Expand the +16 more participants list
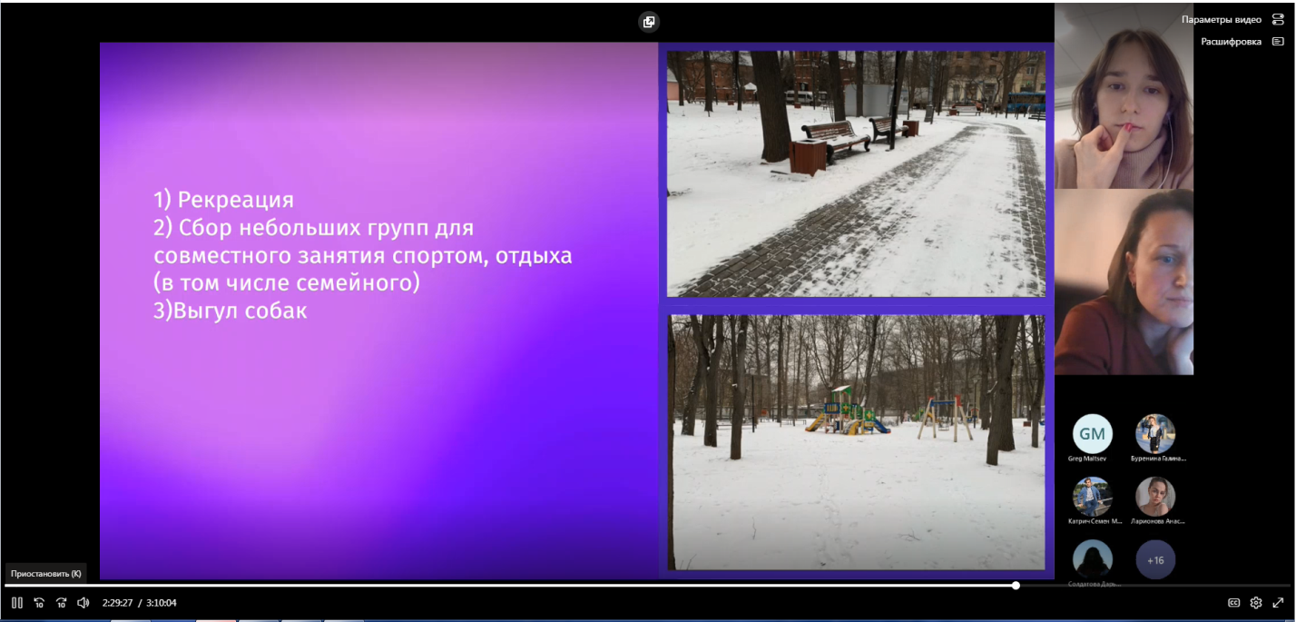This screenshot has width=1296, height=622. (x=1155, y=560)
